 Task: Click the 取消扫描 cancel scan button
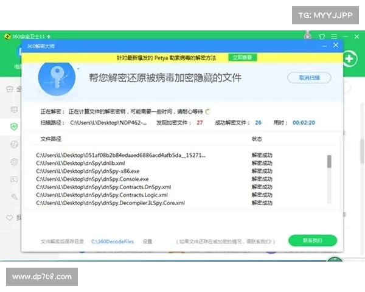(309, 78)
